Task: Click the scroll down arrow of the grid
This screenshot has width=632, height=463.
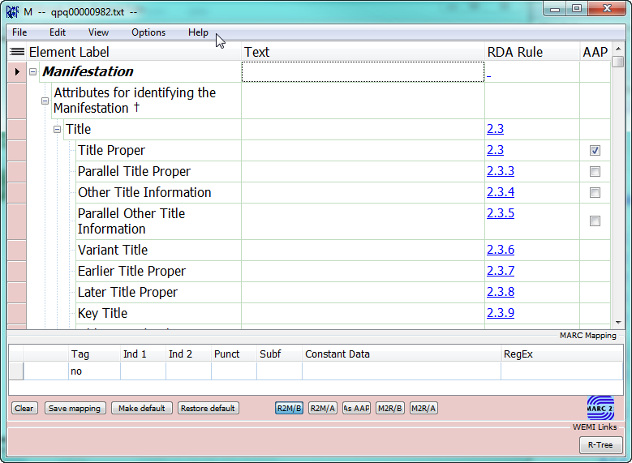Action: tap(618, 323)
